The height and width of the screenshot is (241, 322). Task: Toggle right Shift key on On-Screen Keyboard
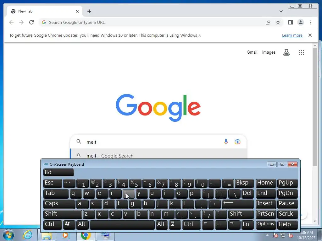(241, 215)
